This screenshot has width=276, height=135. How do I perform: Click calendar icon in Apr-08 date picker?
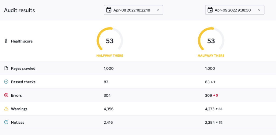pyautogui.click(x=109, y=10)
